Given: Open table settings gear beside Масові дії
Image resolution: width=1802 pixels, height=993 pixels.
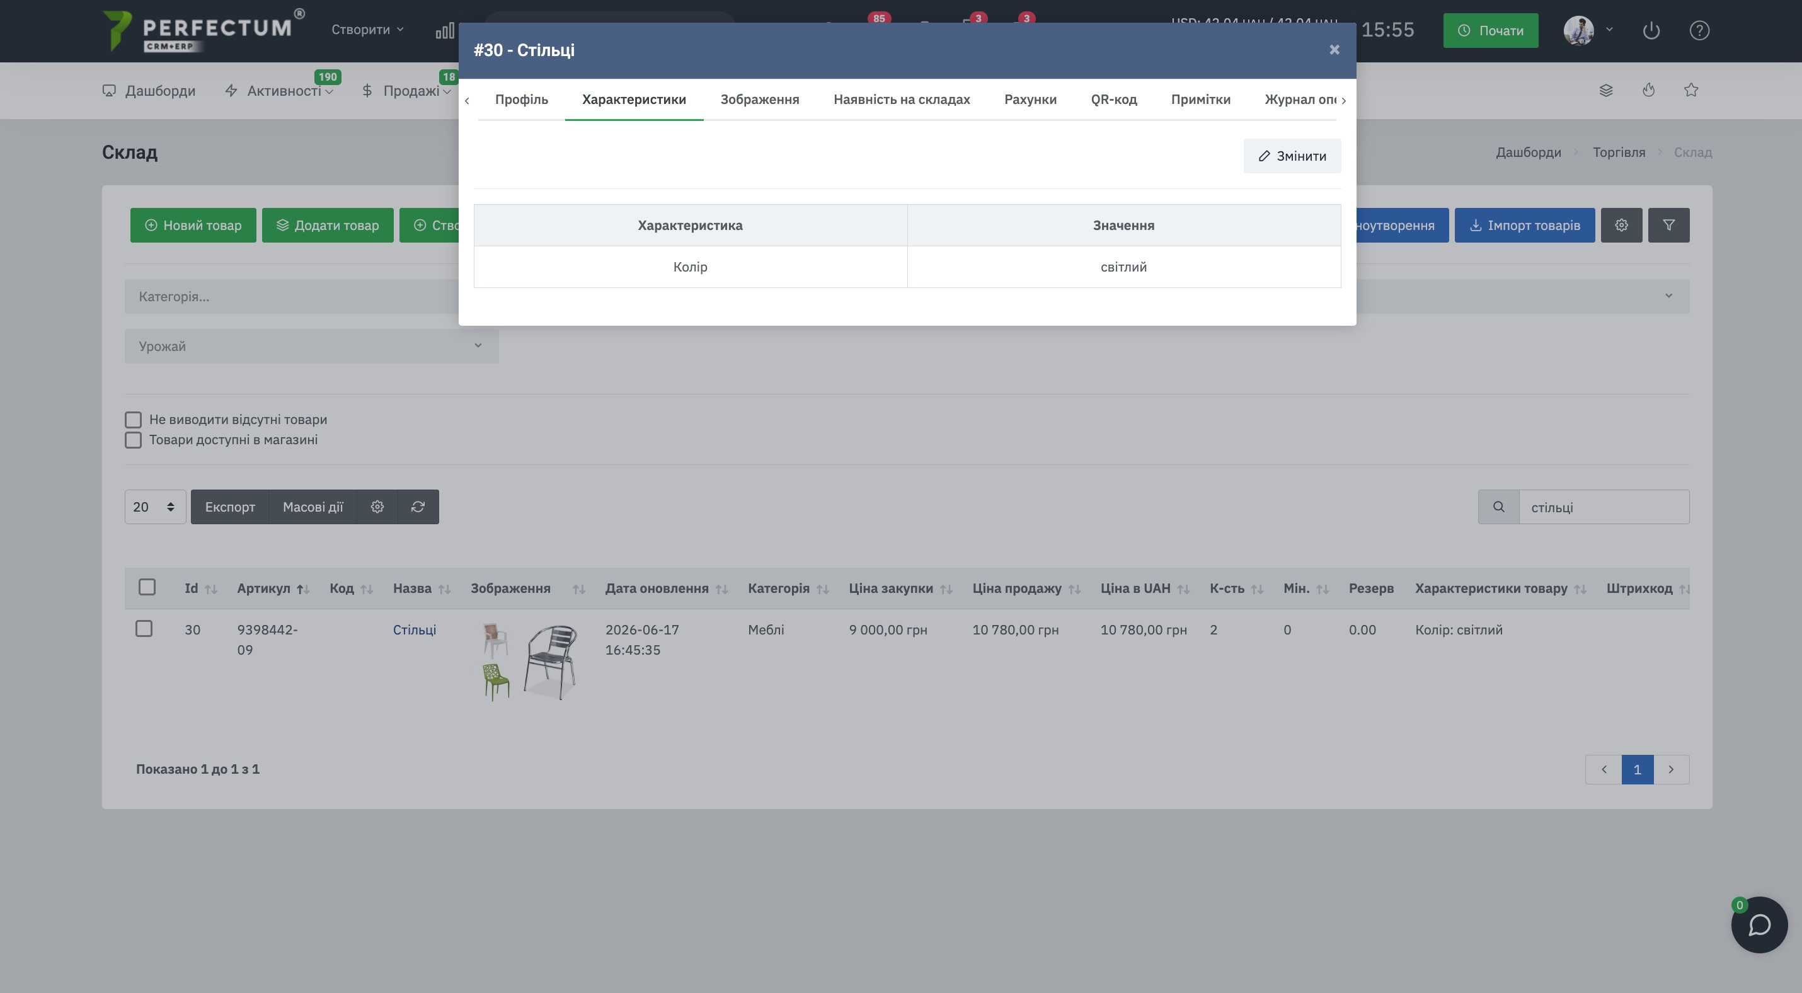Looking at the screenshot, I should point(377,507).
